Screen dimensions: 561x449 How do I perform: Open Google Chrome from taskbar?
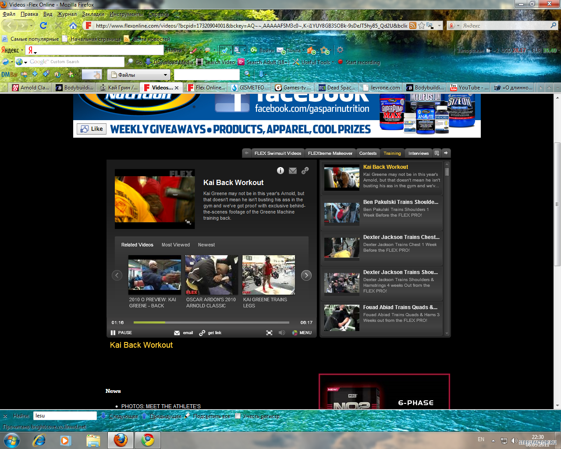coord(147,440)
